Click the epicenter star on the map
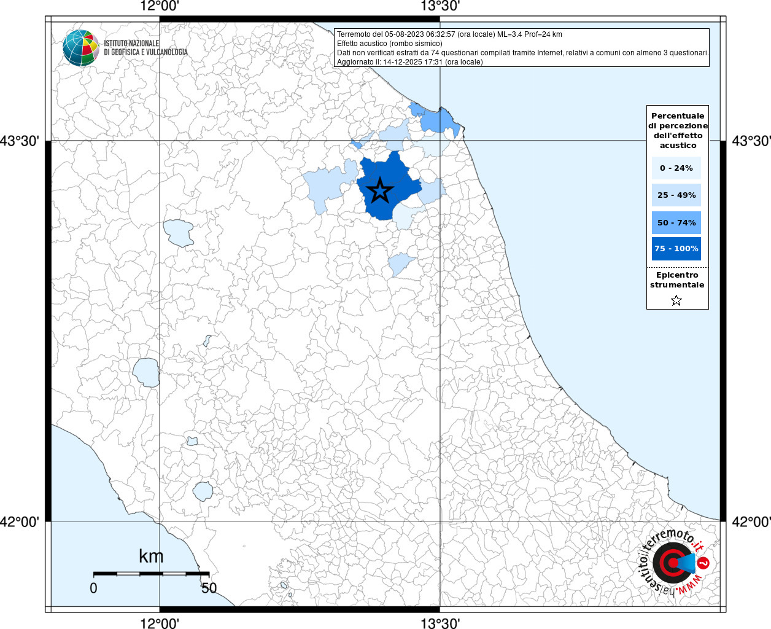This screenshot has width=771, height=629. (380, 190)
